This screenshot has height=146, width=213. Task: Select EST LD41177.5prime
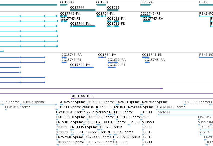tap(120, 112)
